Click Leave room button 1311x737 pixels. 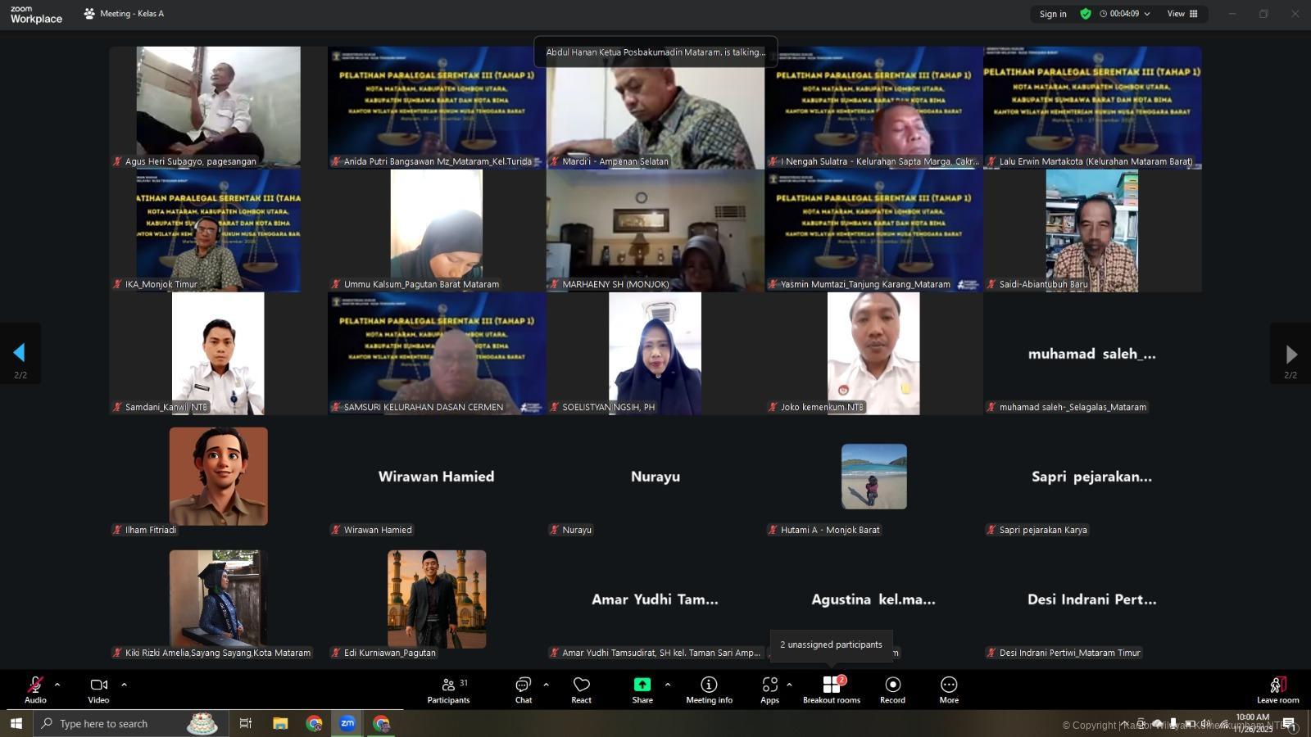coord(1277,690)
